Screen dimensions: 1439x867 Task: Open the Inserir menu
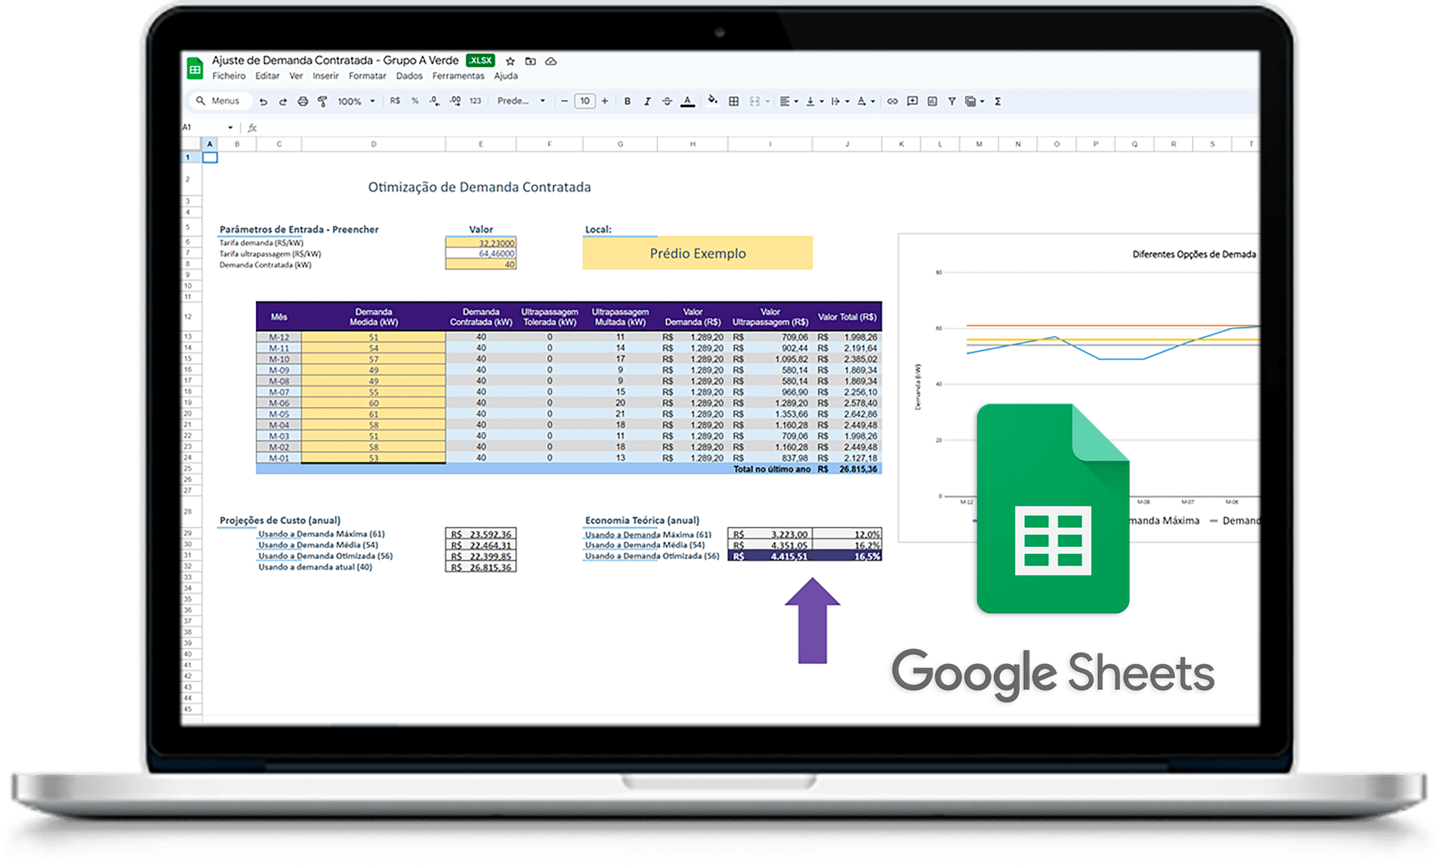tap(325, 76)
